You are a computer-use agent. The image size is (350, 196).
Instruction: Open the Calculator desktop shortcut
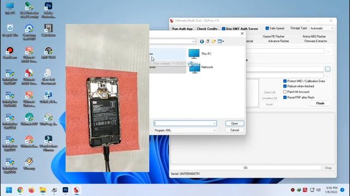point(49,30)
